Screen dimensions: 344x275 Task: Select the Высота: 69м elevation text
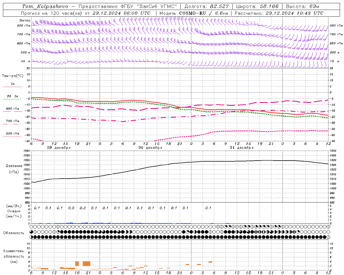click(x=303, y=6)
